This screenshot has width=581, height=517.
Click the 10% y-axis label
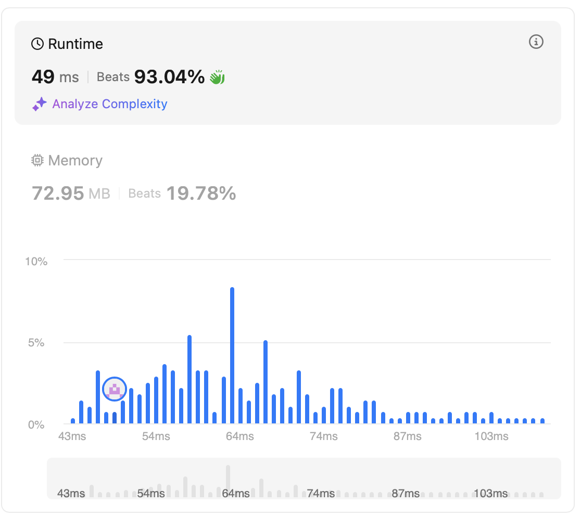coord(36,261)
